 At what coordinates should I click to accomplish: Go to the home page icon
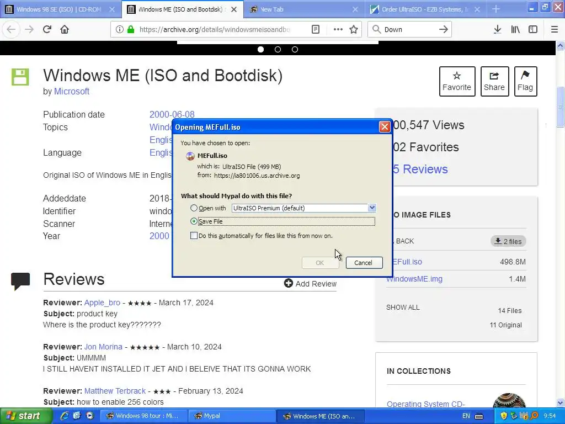(x=65, y=30)
